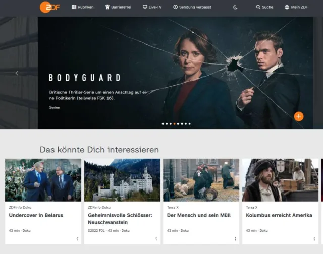
Task: Click Geheimnisvolle Schlösser: Neuschwanstein title
Action: click(120, 219)
